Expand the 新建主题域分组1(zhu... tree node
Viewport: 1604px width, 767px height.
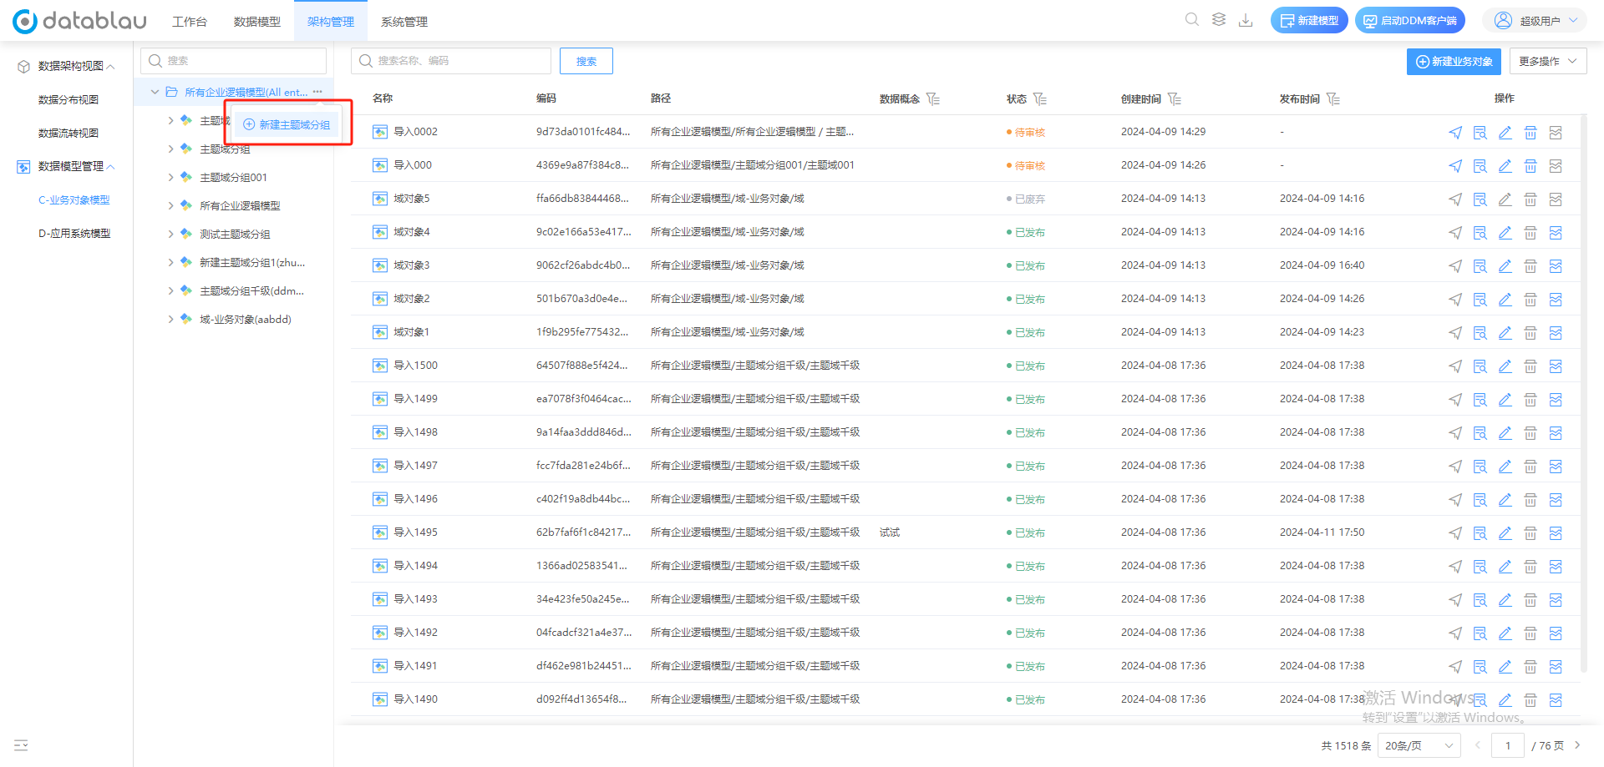point(170,262)
